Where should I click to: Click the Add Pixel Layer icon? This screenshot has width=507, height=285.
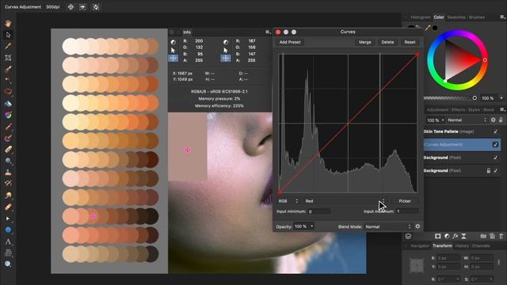point(492,236)
